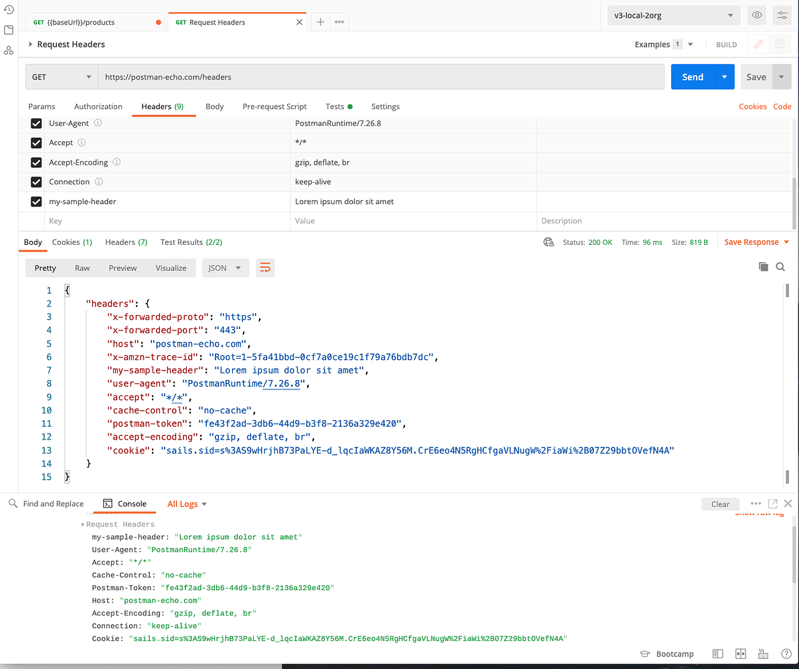Open the JSON format dropdown
This screenshot has height=669, width=799.
point(226,268)
